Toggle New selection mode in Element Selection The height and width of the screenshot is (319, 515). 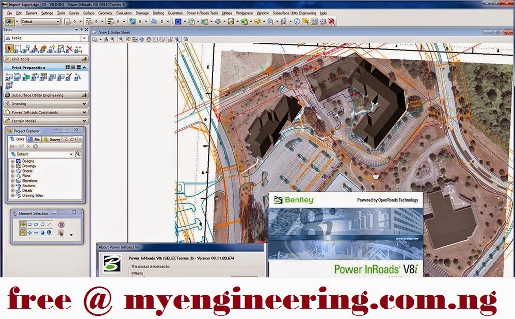[x=23, y=232]
